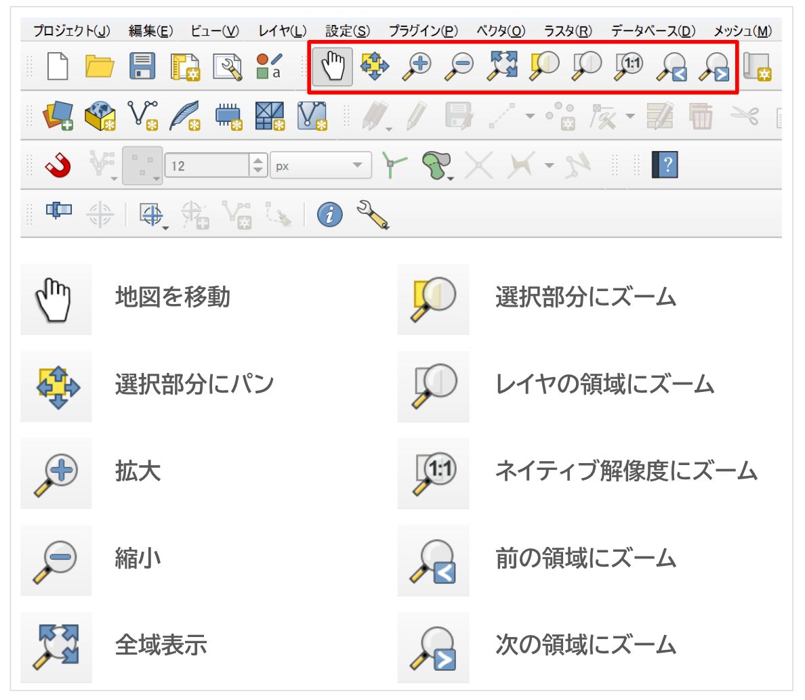
Task: Increase snapping tolerance with the spinner up arrow
Action: pyautogui.click(x=257, y=160)
